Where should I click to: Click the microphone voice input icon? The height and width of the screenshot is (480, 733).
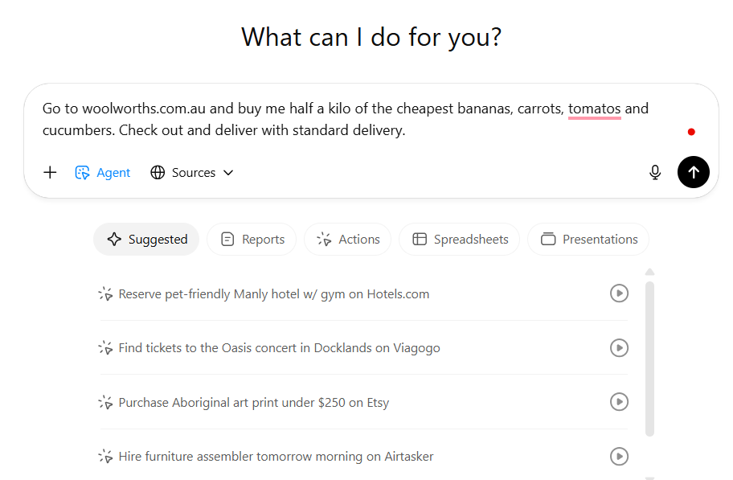655,172
